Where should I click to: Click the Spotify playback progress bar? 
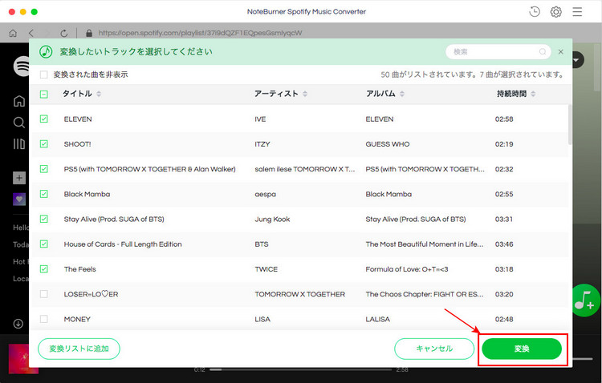tap(301, 369)
